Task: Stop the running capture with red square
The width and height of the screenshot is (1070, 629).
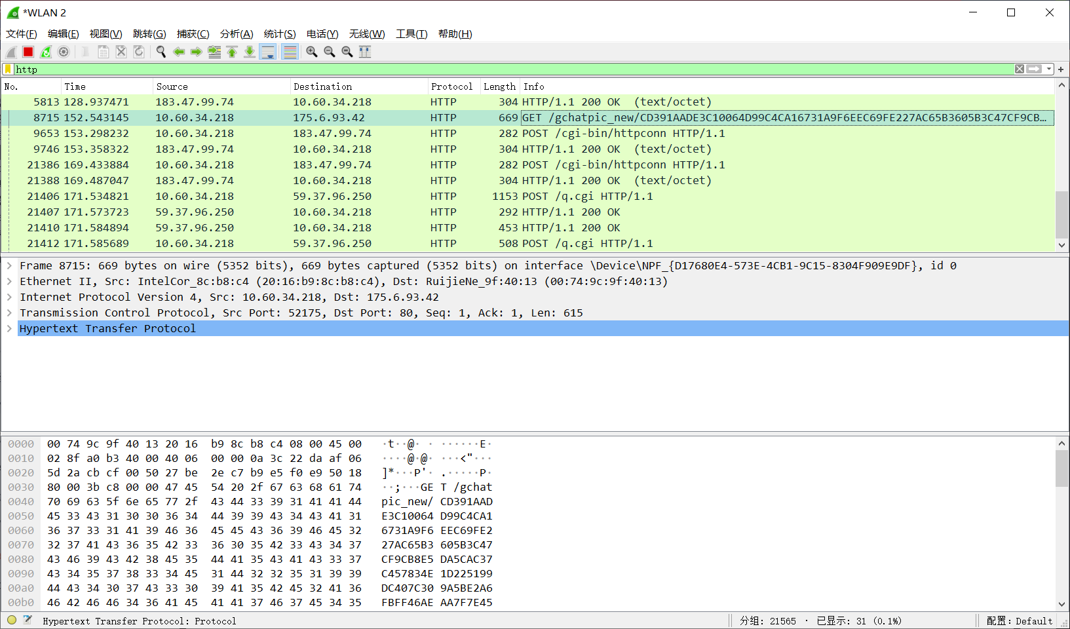Action: tap(28, 52)
